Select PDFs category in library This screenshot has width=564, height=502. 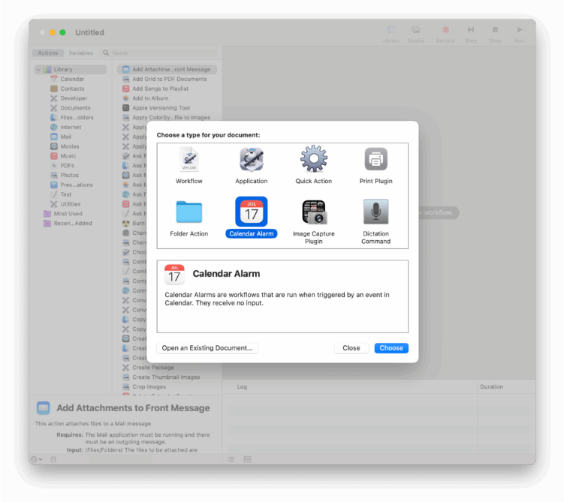click(x=67, y=166)
